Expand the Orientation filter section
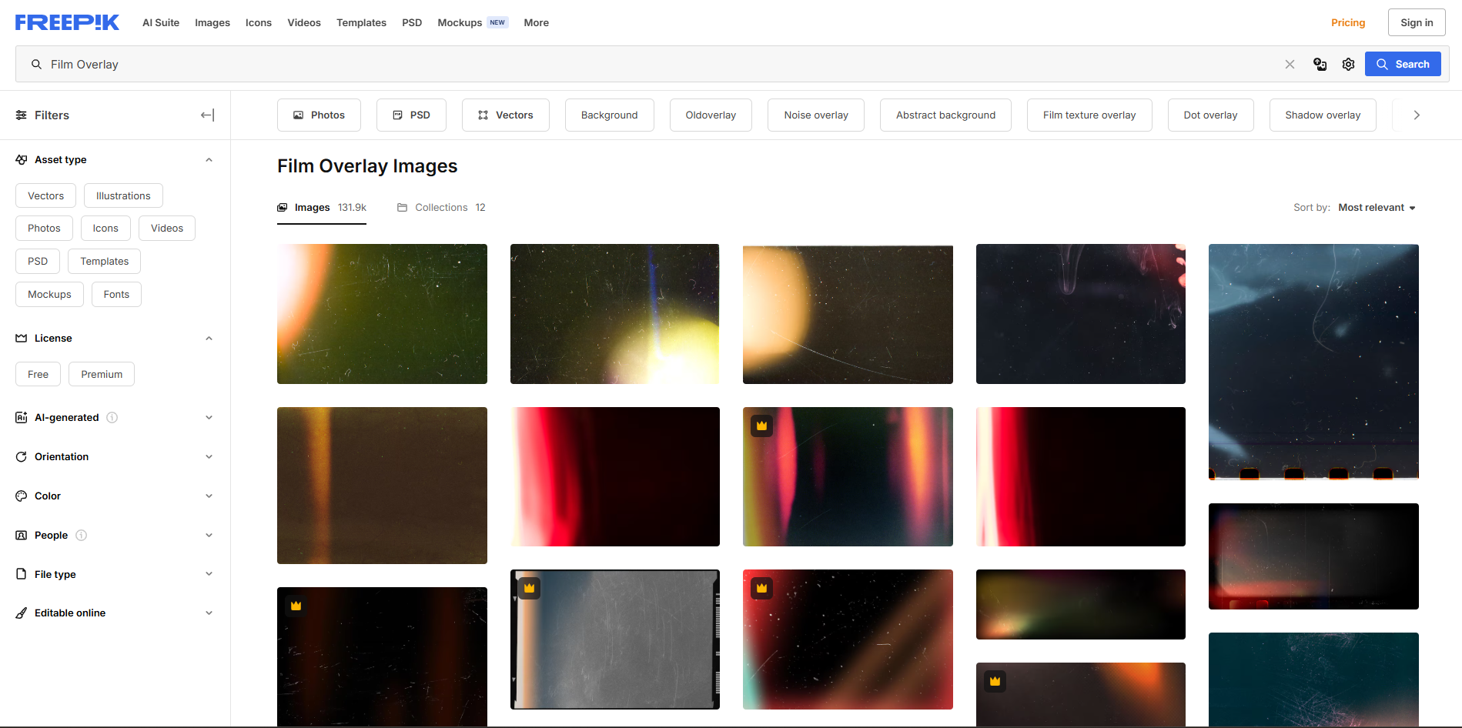Viewport: 1462px width, 728px height. tap(209, 457)
